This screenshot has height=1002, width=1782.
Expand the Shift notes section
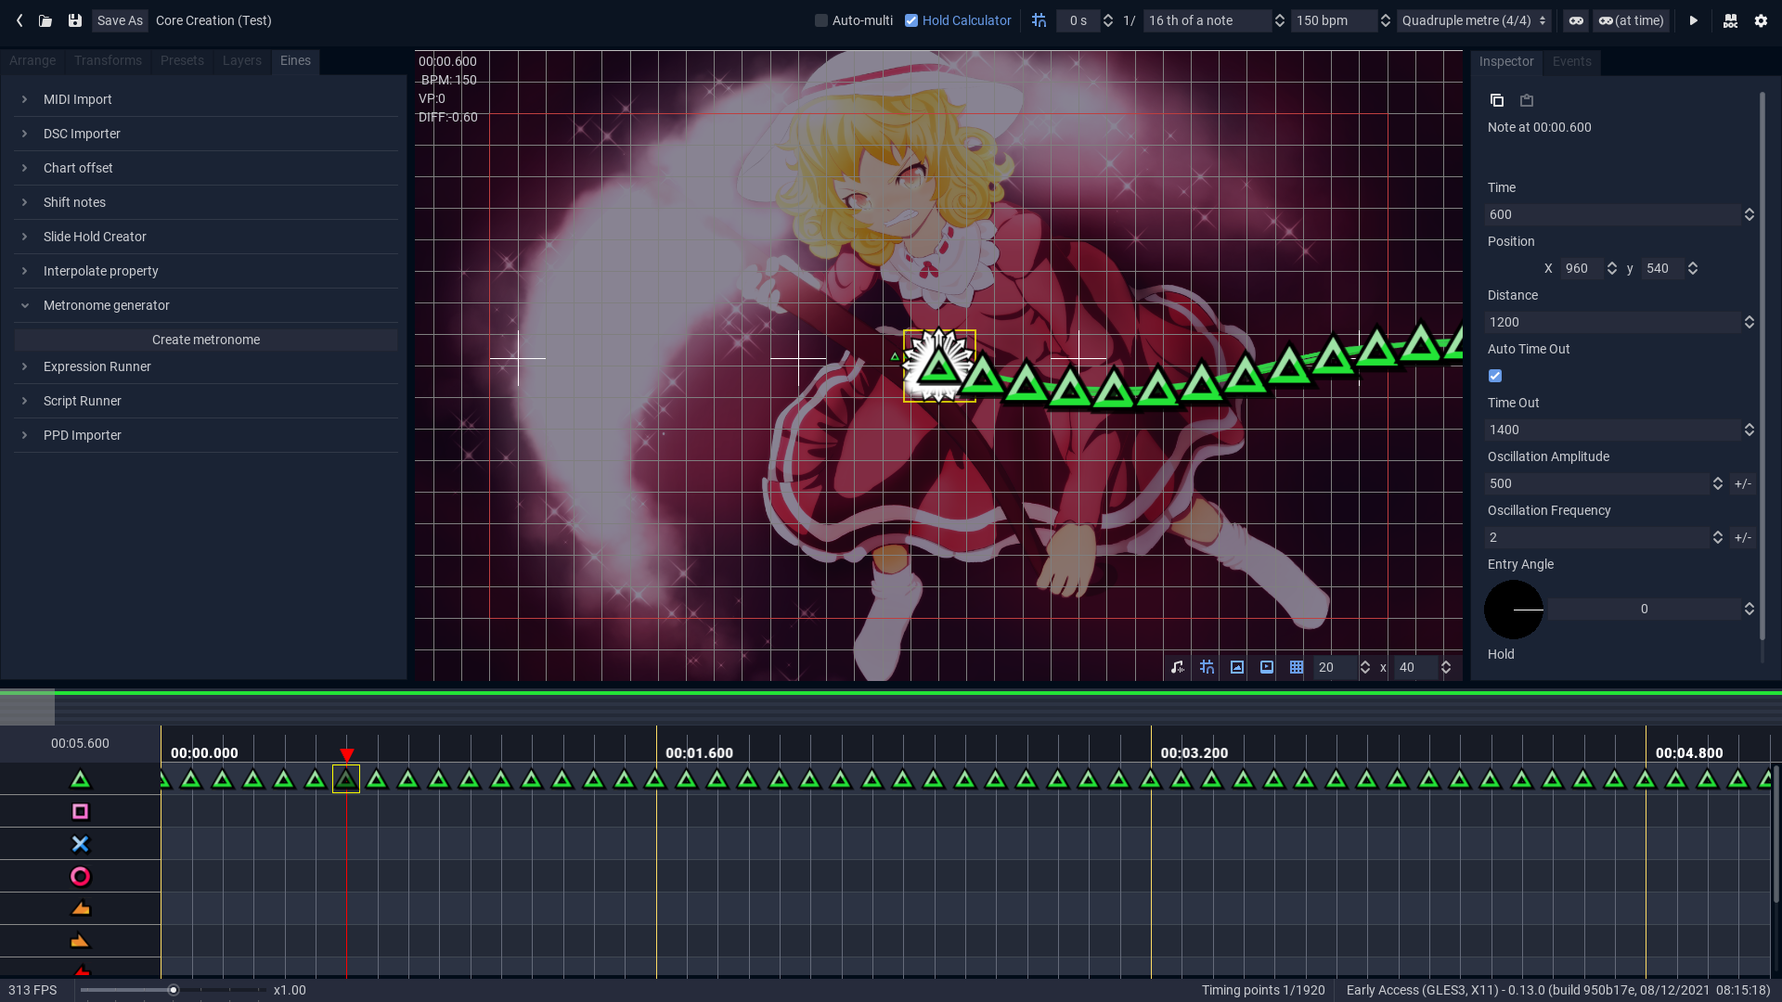[206, 202]
